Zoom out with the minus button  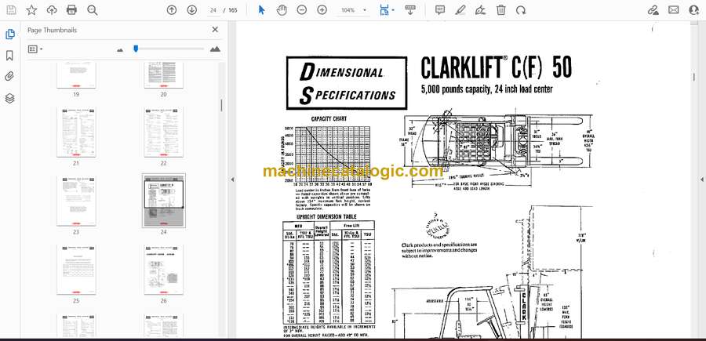click(x=302, y=10)
